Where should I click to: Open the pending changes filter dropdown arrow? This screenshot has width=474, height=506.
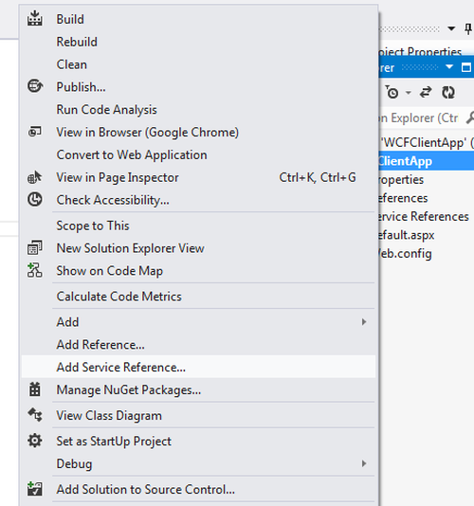coord(409,93)
